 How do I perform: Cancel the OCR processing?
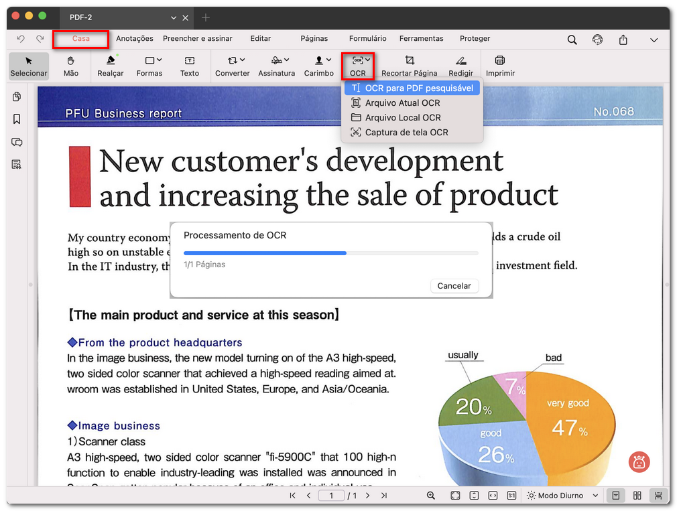pos(454,286)
